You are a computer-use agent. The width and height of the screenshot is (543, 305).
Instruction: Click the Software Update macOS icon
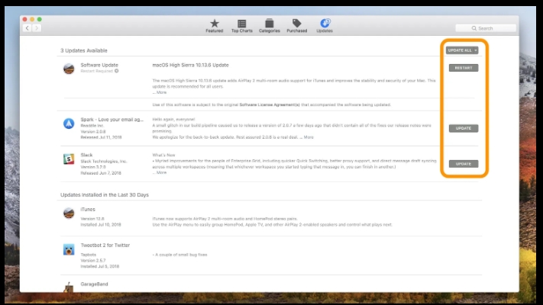coord(69,69)
